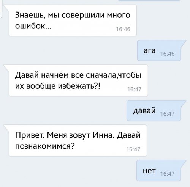Click the word 'познакомимся?' in the last incoming message

[x=44, y=146]
